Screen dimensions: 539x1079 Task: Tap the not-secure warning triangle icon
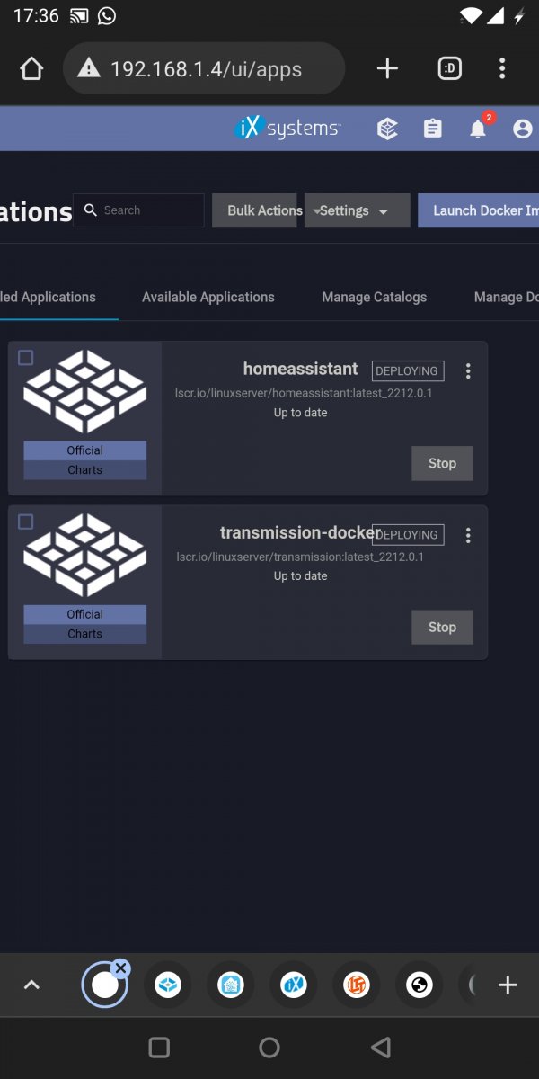[x=87, y=68]
